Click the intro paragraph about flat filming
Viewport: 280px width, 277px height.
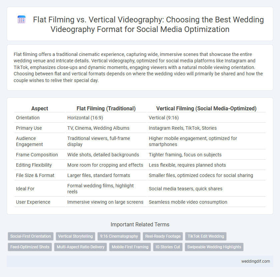[138, 67]
